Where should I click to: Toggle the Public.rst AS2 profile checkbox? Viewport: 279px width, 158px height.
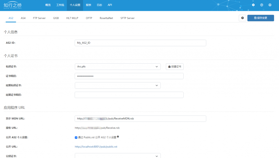[x=76, y=137]
